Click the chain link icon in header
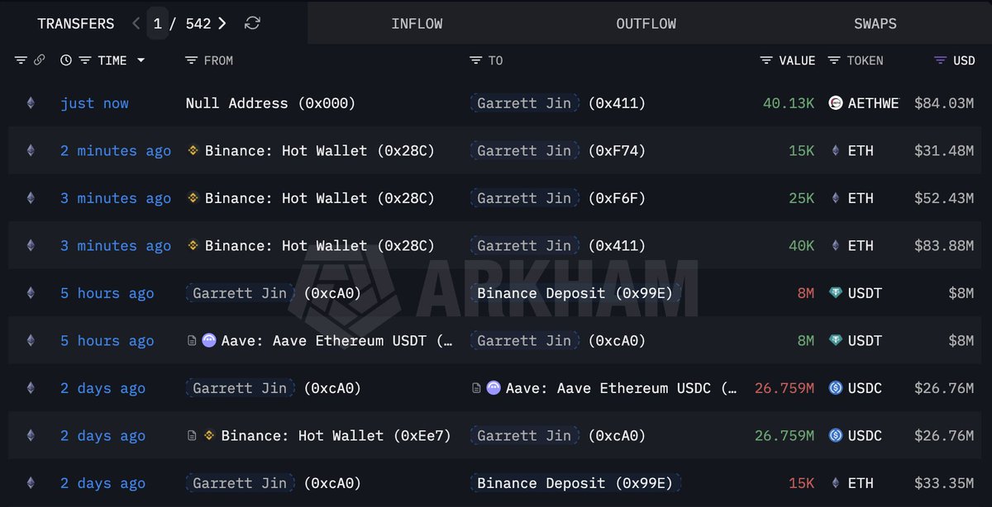 coord(38,60)
